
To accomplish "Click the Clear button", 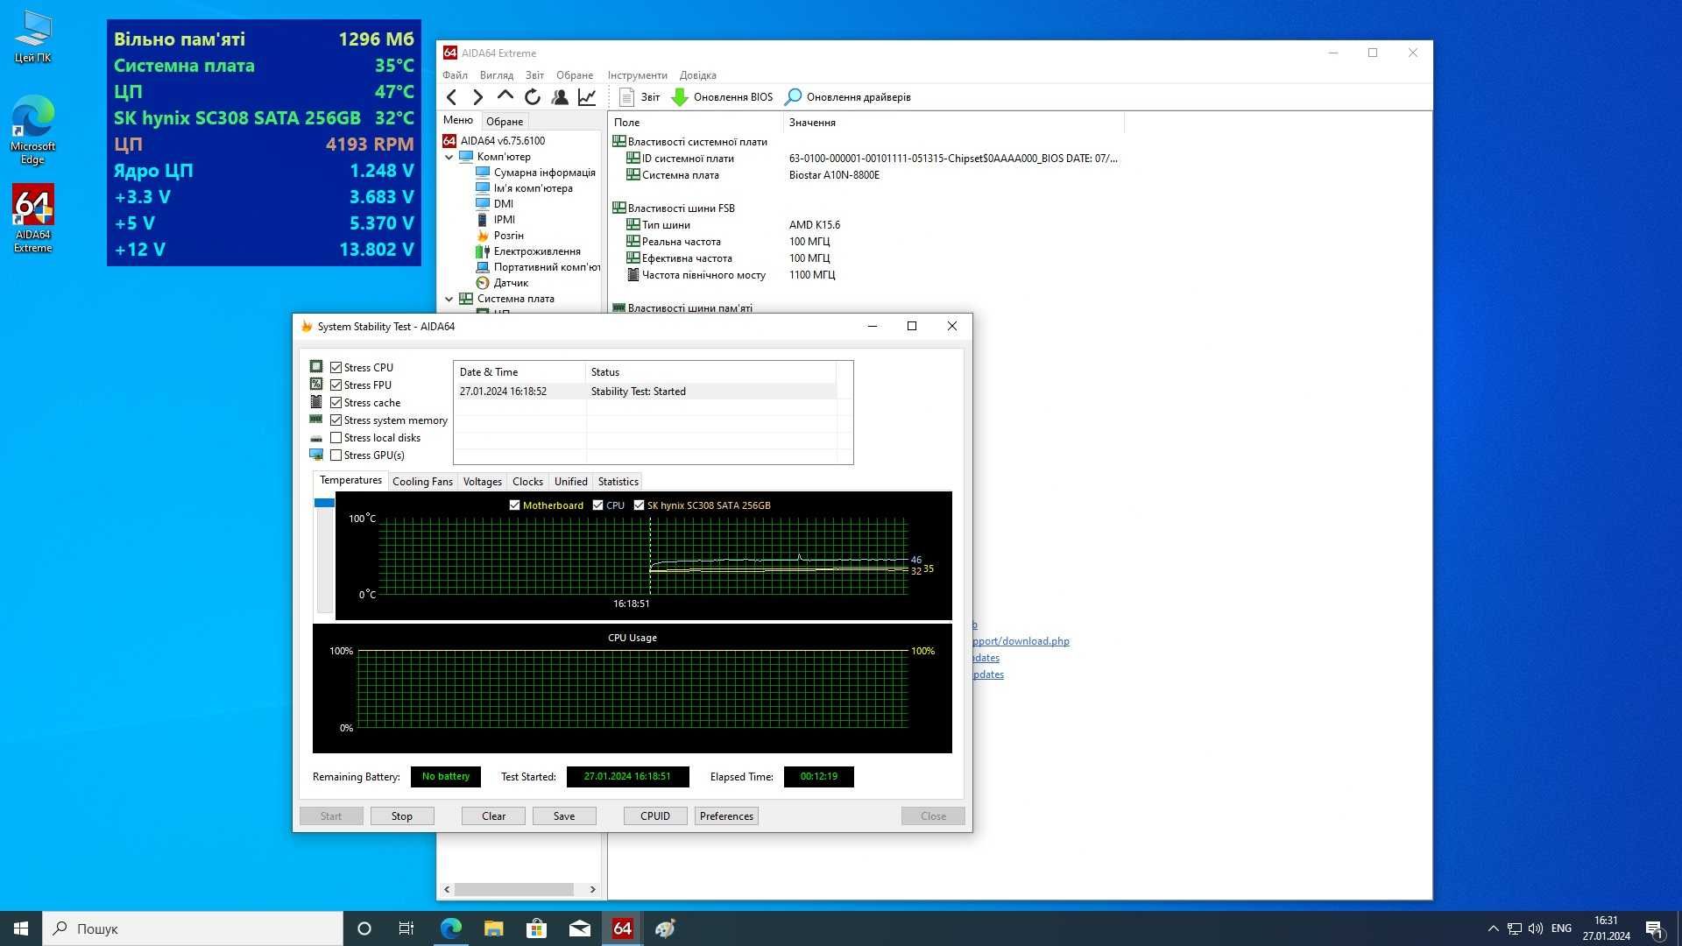I will click(x=493, y=816).
